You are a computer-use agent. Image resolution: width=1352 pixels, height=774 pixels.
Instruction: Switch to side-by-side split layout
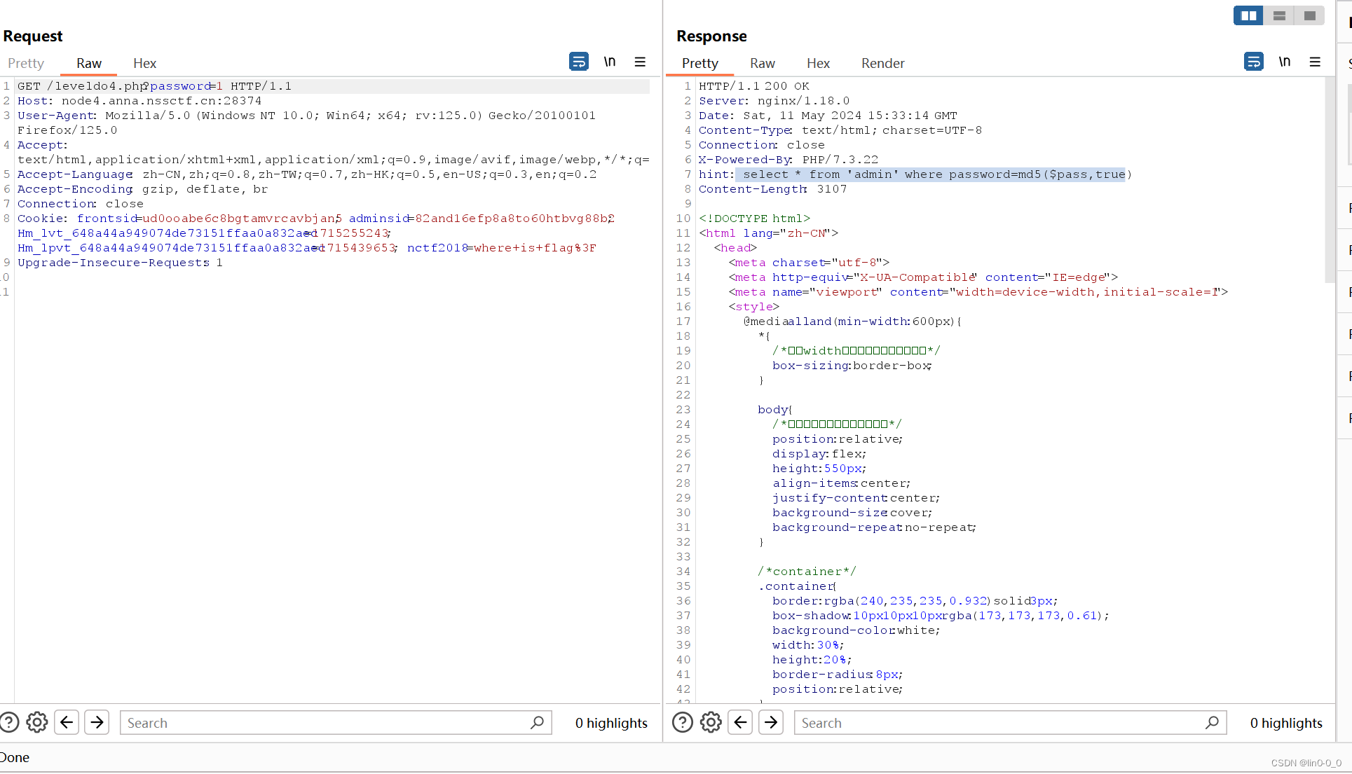(x=1248, y=15)
